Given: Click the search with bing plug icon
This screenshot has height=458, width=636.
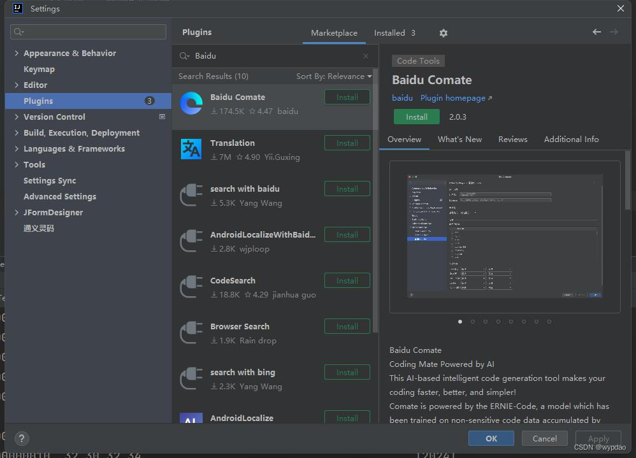Looking at the screenshot, I should 191,378.
